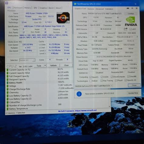
Task: Select the Battery Health row text
Action: pos(15,83)
